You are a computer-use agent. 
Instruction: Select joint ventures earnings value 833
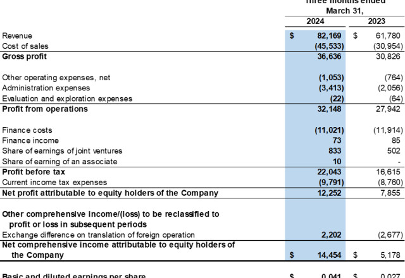tap(335, 150)
